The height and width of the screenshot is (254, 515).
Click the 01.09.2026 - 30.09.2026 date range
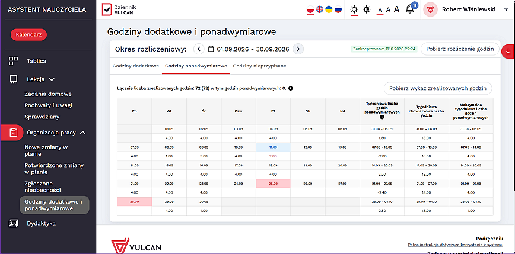point(253,49)
